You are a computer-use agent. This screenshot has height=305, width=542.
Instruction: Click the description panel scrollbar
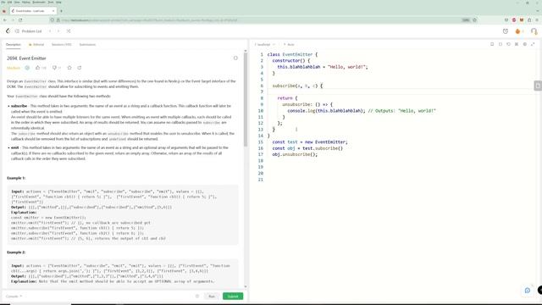[x=246, y=100]
